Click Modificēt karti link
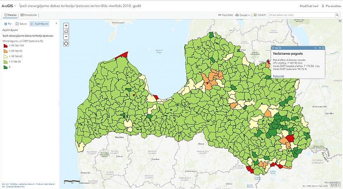This screenshot has height=189, width=343. coord(309,6)
